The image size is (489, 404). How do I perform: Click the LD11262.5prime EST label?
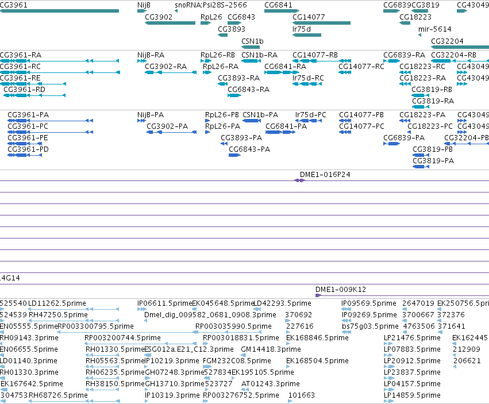click(57, 303)
